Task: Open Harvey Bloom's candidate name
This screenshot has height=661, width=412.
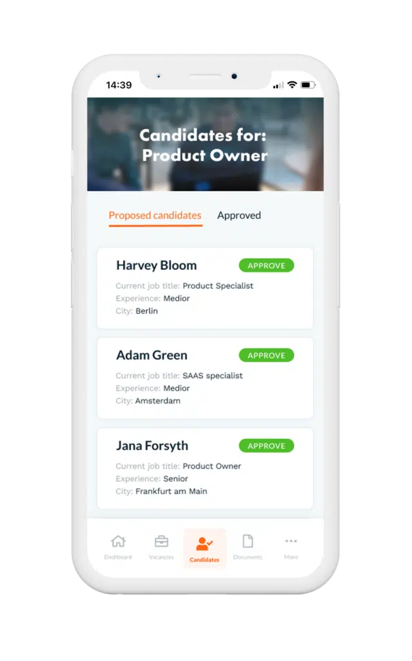Action: coord(156,265)
